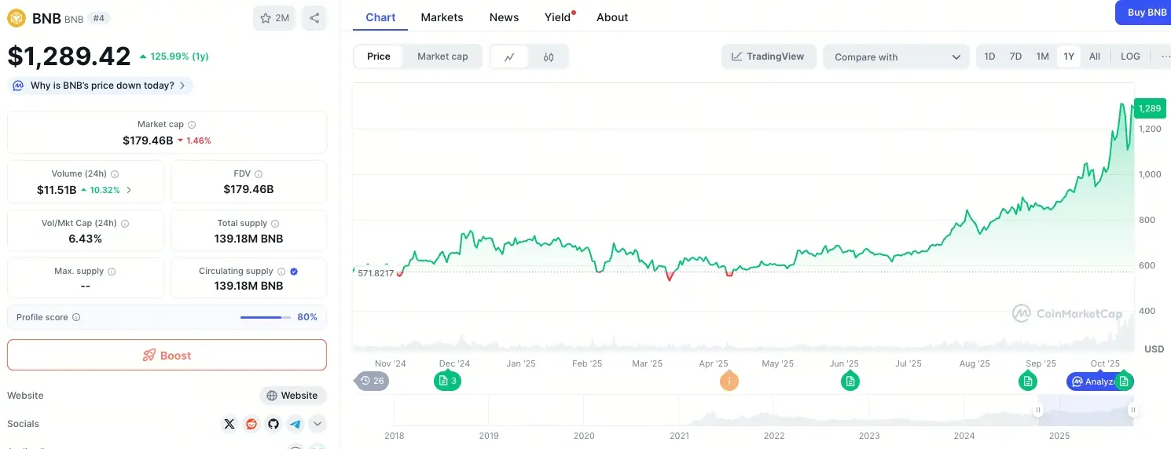Open the GitHub social link
The width and height of the screenshot is (1171, 449).
273,424
